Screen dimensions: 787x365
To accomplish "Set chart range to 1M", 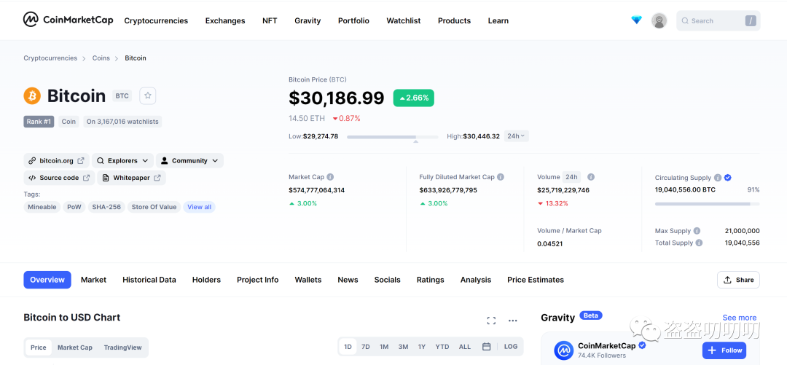I will [384, 347].
